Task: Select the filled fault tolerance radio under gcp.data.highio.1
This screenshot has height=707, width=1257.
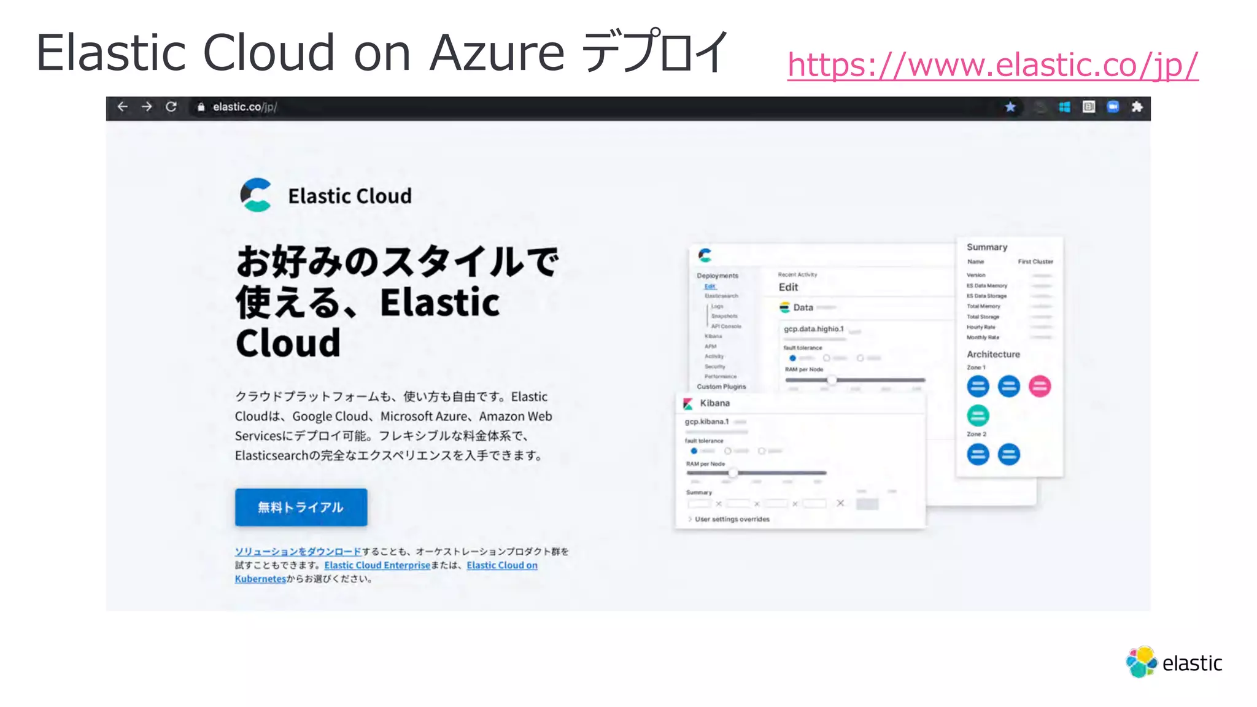Action: [x=792, y=358]
